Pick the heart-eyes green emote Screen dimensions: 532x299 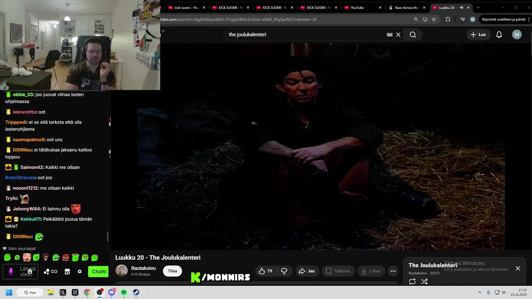85,257
